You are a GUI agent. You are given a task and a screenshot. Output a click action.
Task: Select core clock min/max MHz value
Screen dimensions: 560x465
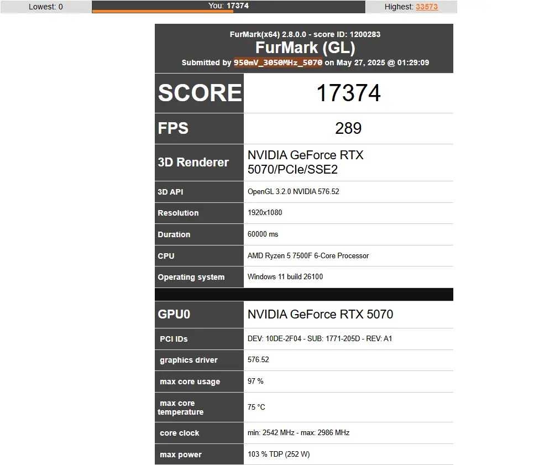298,432
